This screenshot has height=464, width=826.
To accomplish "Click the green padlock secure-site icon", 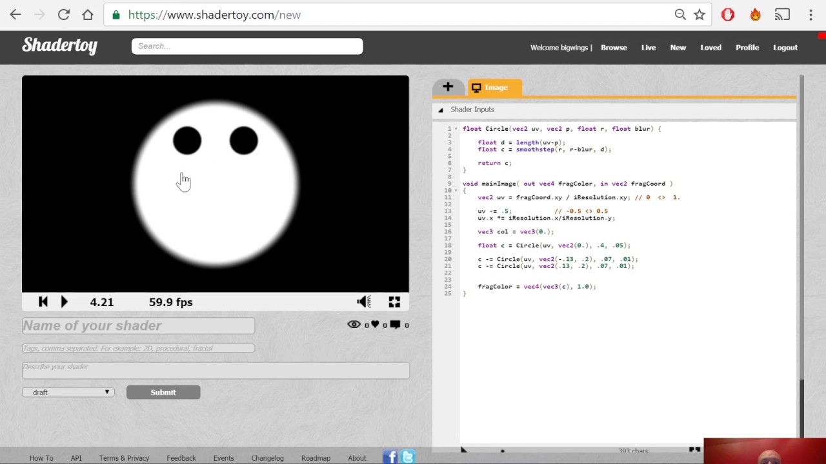I will 116,15.
